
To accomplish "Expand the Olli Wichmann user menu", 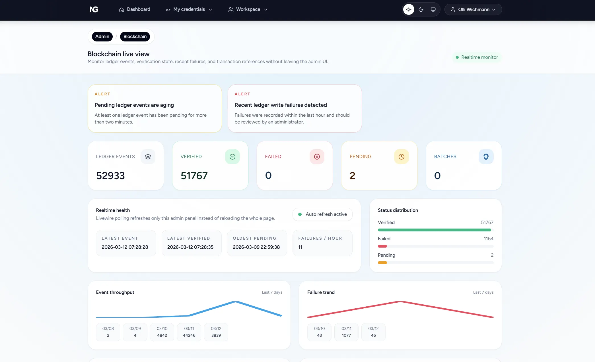I will pyautogui.click(x=473, y=9).
